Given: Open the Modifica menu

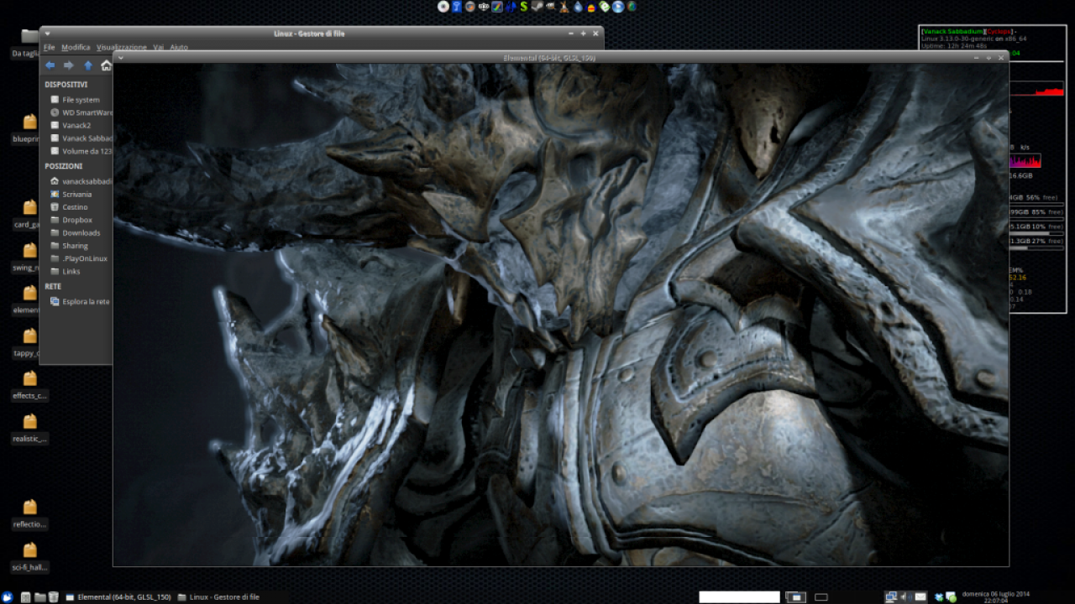Looking at the screenshot, I should [x=76, y=48].
